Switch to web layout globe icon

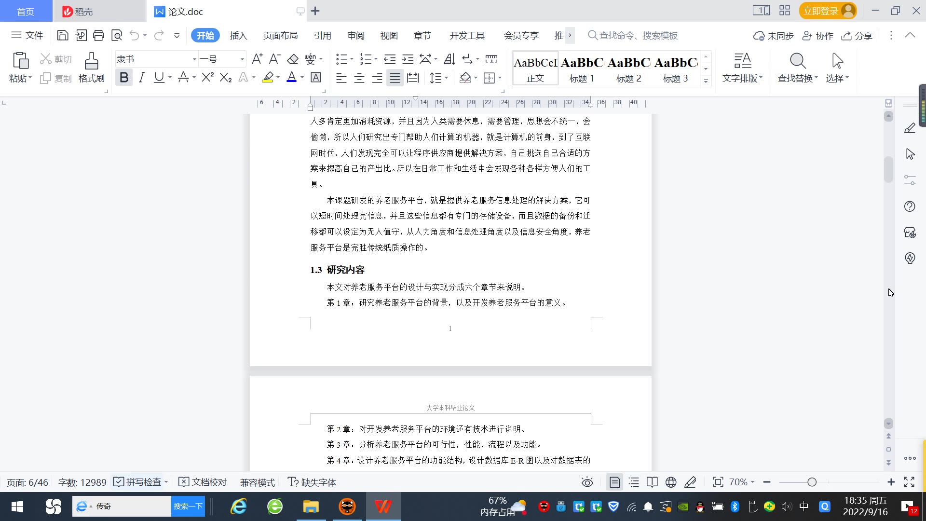(671, 482)
